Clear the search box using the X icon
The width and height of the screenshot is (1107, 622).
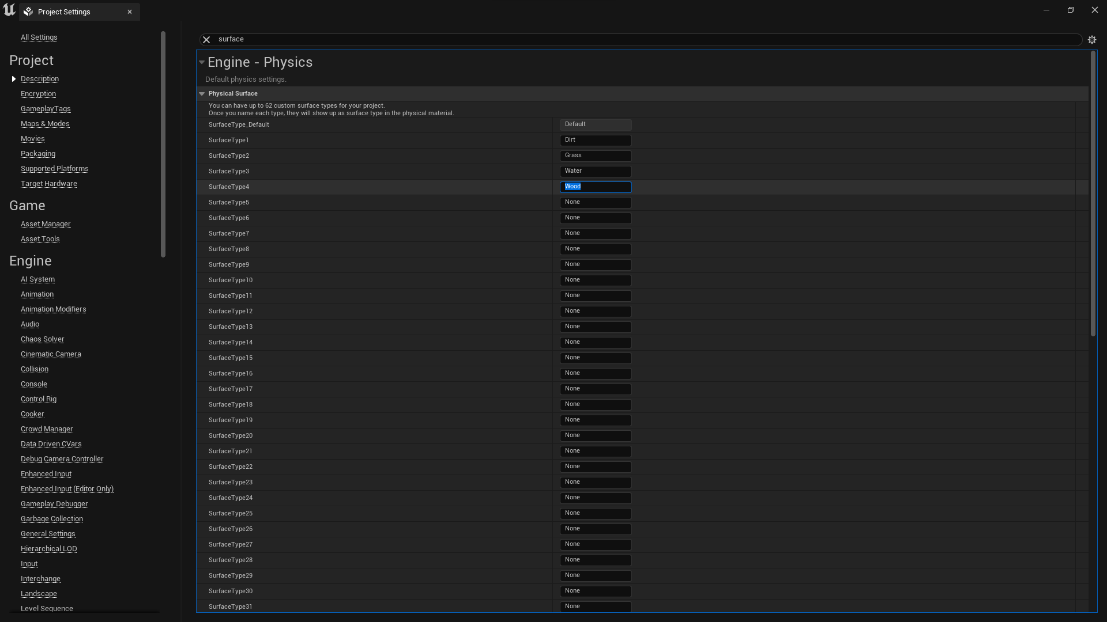click(206, 39)
